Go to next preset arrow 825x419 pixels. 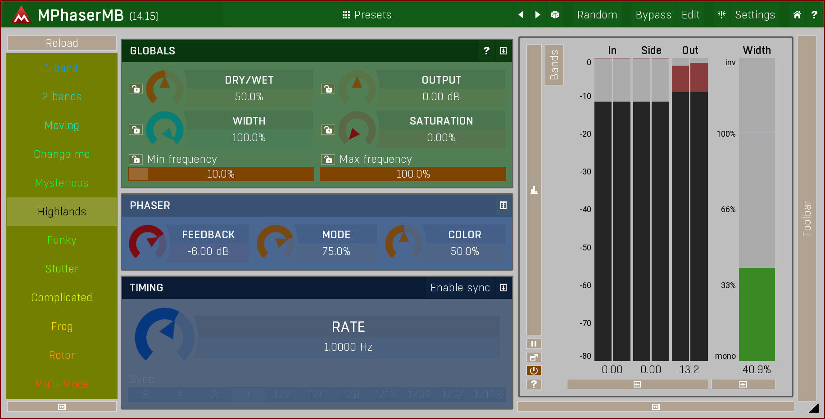tap(538, 15)
